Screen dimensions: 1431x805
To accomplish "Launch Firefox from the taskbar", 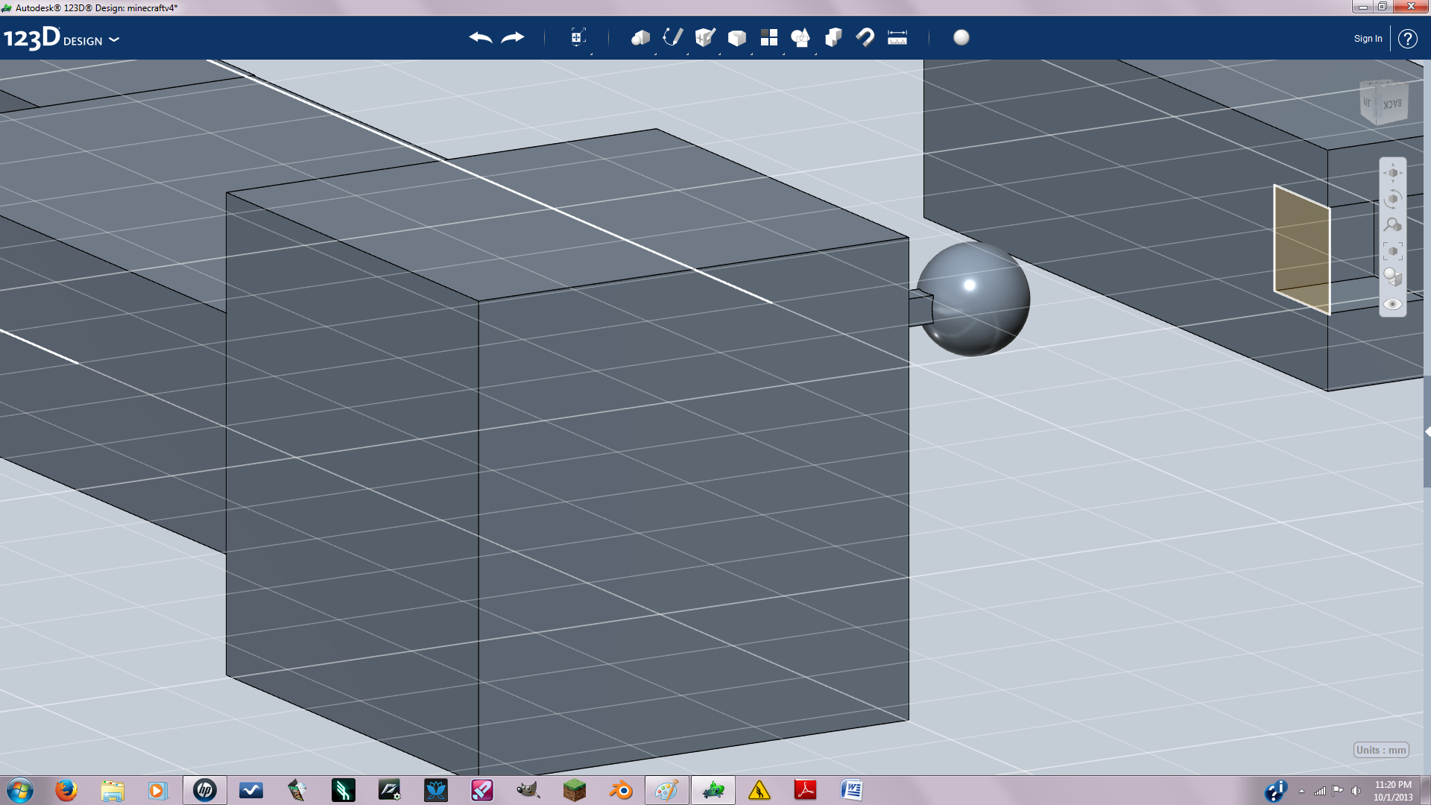I will [66, 790].
